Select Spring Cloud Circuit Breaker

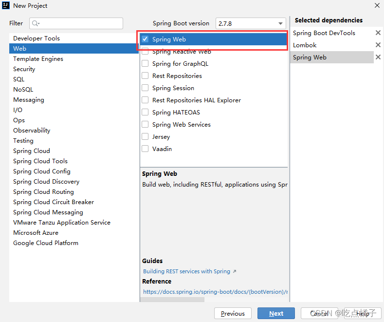(x=73, y=202)
